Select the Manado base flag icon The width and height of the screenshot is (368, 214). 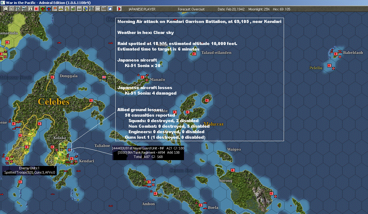142,77
